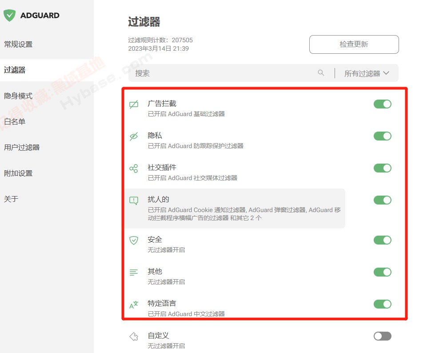Open the 所有过滤器 dropdown

(367, 73)
